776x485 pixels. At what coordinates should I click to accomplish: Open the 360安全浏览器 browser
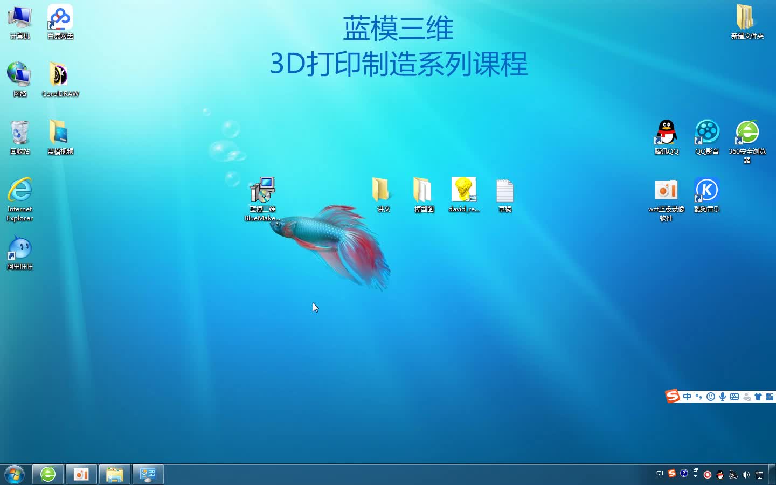coord(746,132)
